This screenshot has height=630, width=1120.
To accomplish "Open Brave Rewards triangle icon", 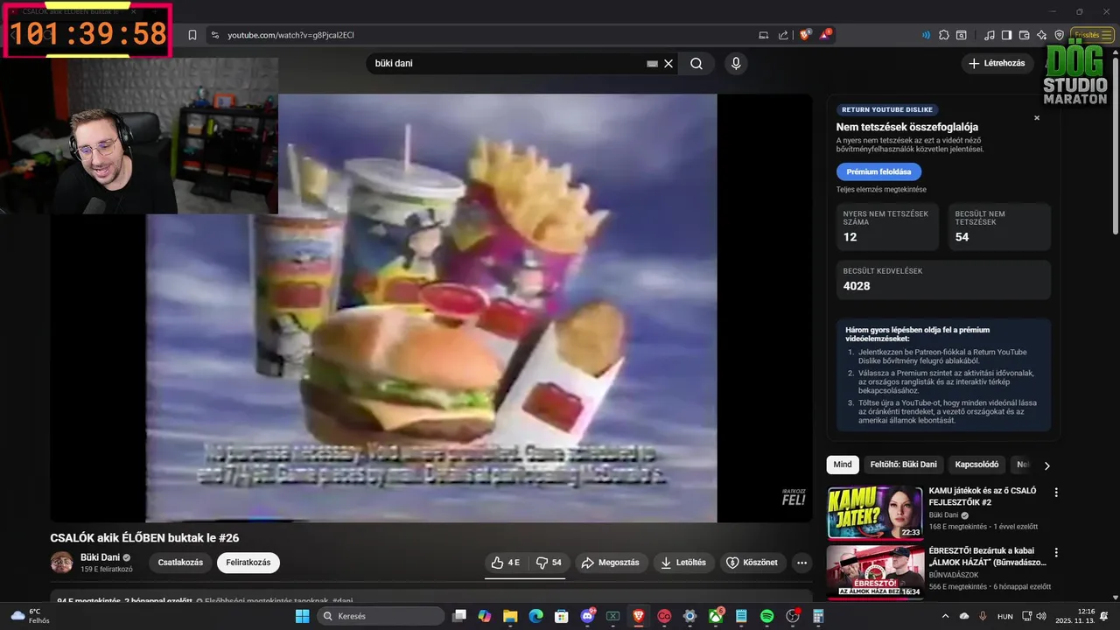I will [x=825, y=35].
